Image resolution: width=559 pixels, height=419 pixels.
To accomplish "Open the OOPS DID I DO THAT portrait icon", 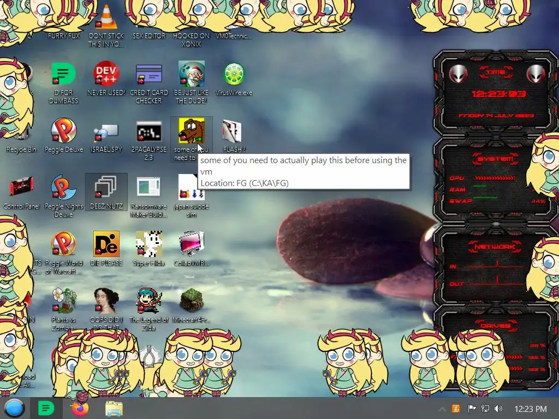I will (106, 301).
